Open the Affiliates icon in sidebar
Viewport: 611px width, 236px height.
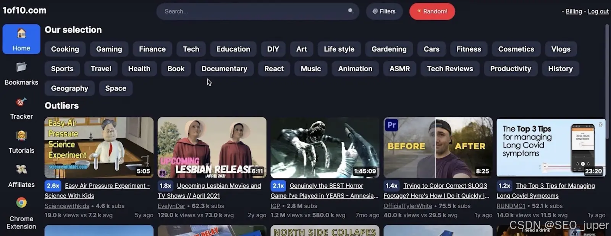click(x=21, y=169)
